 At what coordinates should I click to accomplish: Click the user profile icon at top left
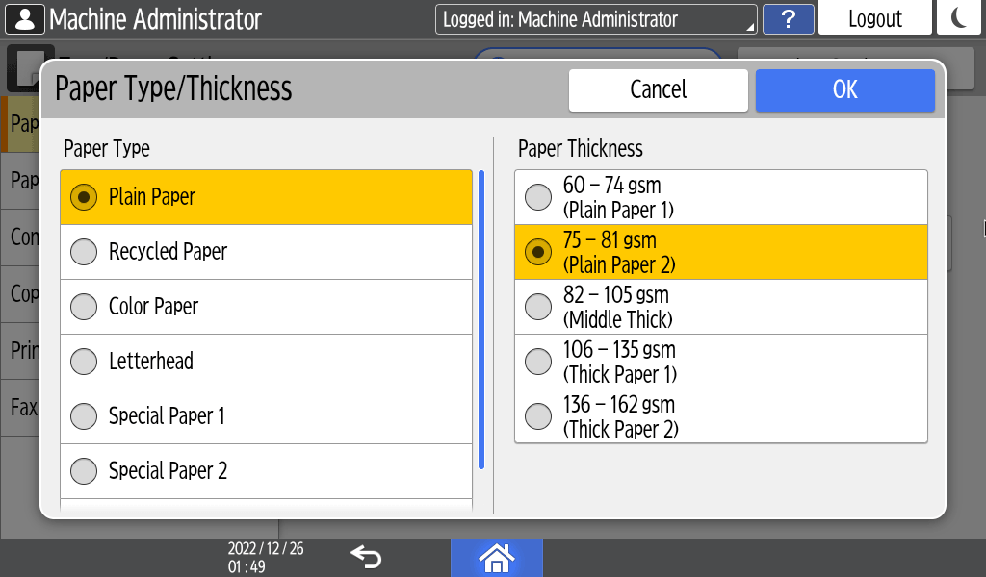pyautogui.click(x=24, y=19)
